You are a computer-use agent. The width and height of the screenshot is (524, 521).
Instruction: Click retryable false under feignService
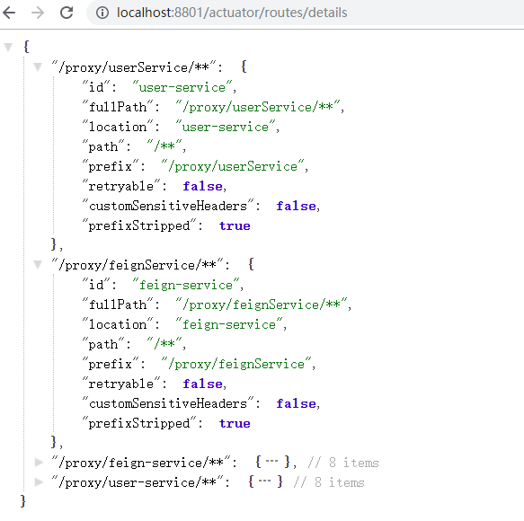202,384
